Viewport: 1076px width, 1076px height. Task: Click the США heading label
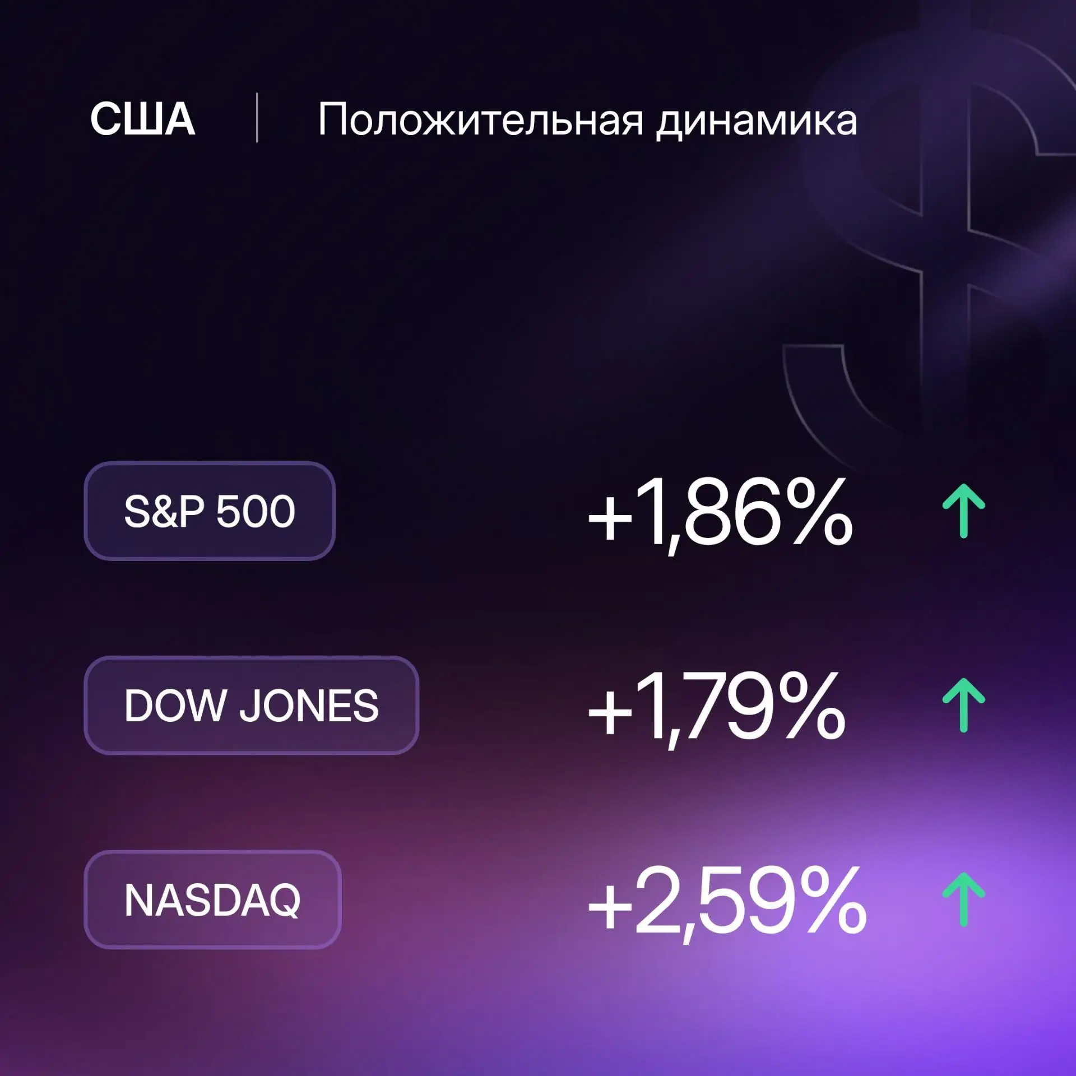click(x=142, y=119)
